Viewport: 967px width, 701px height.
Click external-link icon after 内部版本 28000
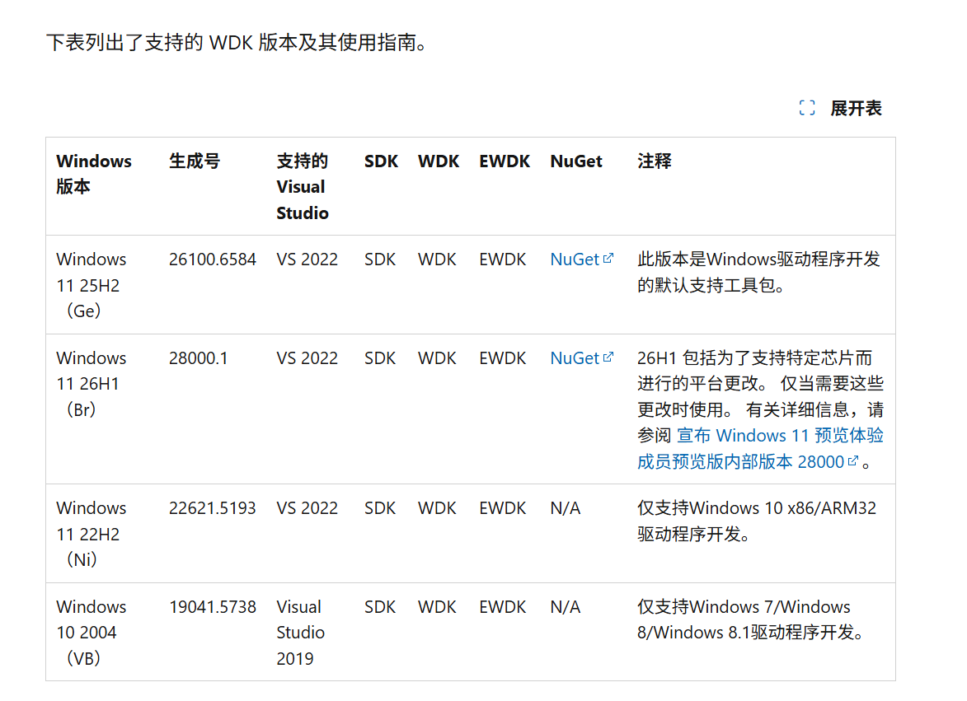(x=853, y=460)
